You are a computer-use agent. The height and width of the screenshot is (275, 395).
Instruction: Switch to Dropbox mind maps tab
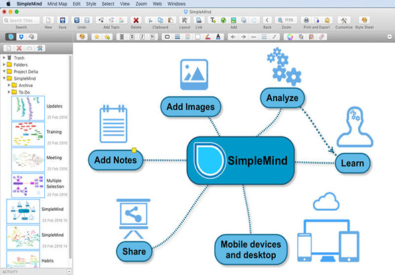coord(21,37)
